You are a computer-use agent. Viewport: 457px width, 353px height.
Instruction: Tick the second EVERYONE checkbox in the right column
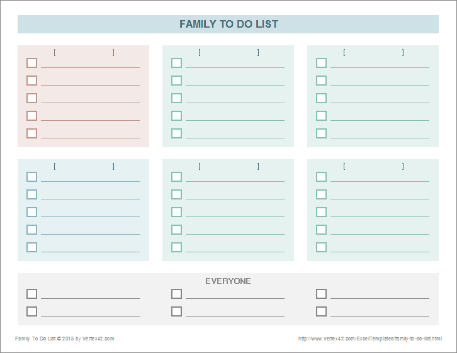point(321,311)
